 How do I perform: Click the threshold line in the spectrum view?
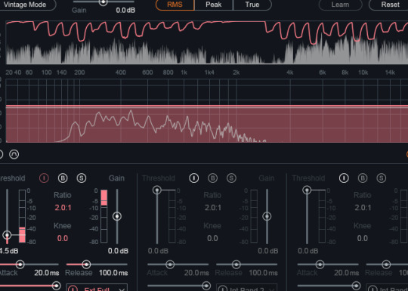(207, 107)
